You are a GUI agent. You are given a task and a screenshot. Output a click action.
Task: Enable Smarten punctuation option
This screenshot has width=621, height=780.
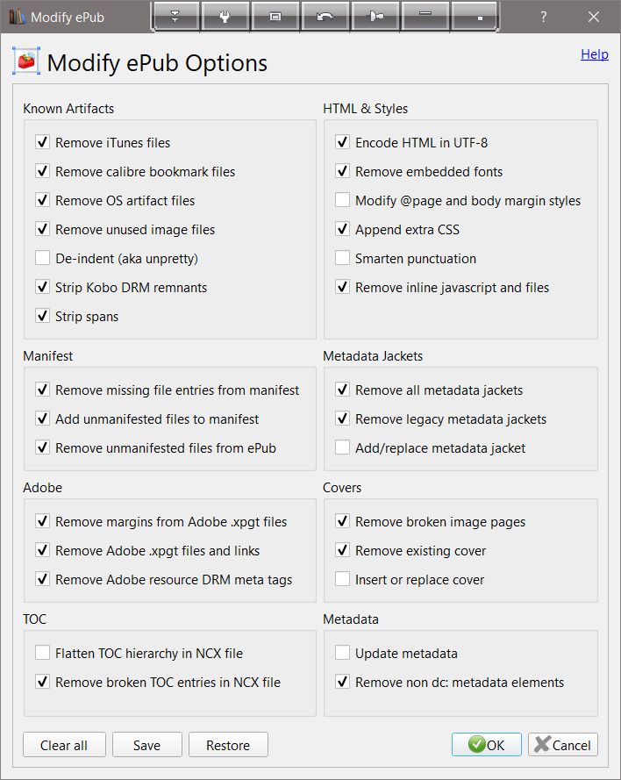click(342, 258)
